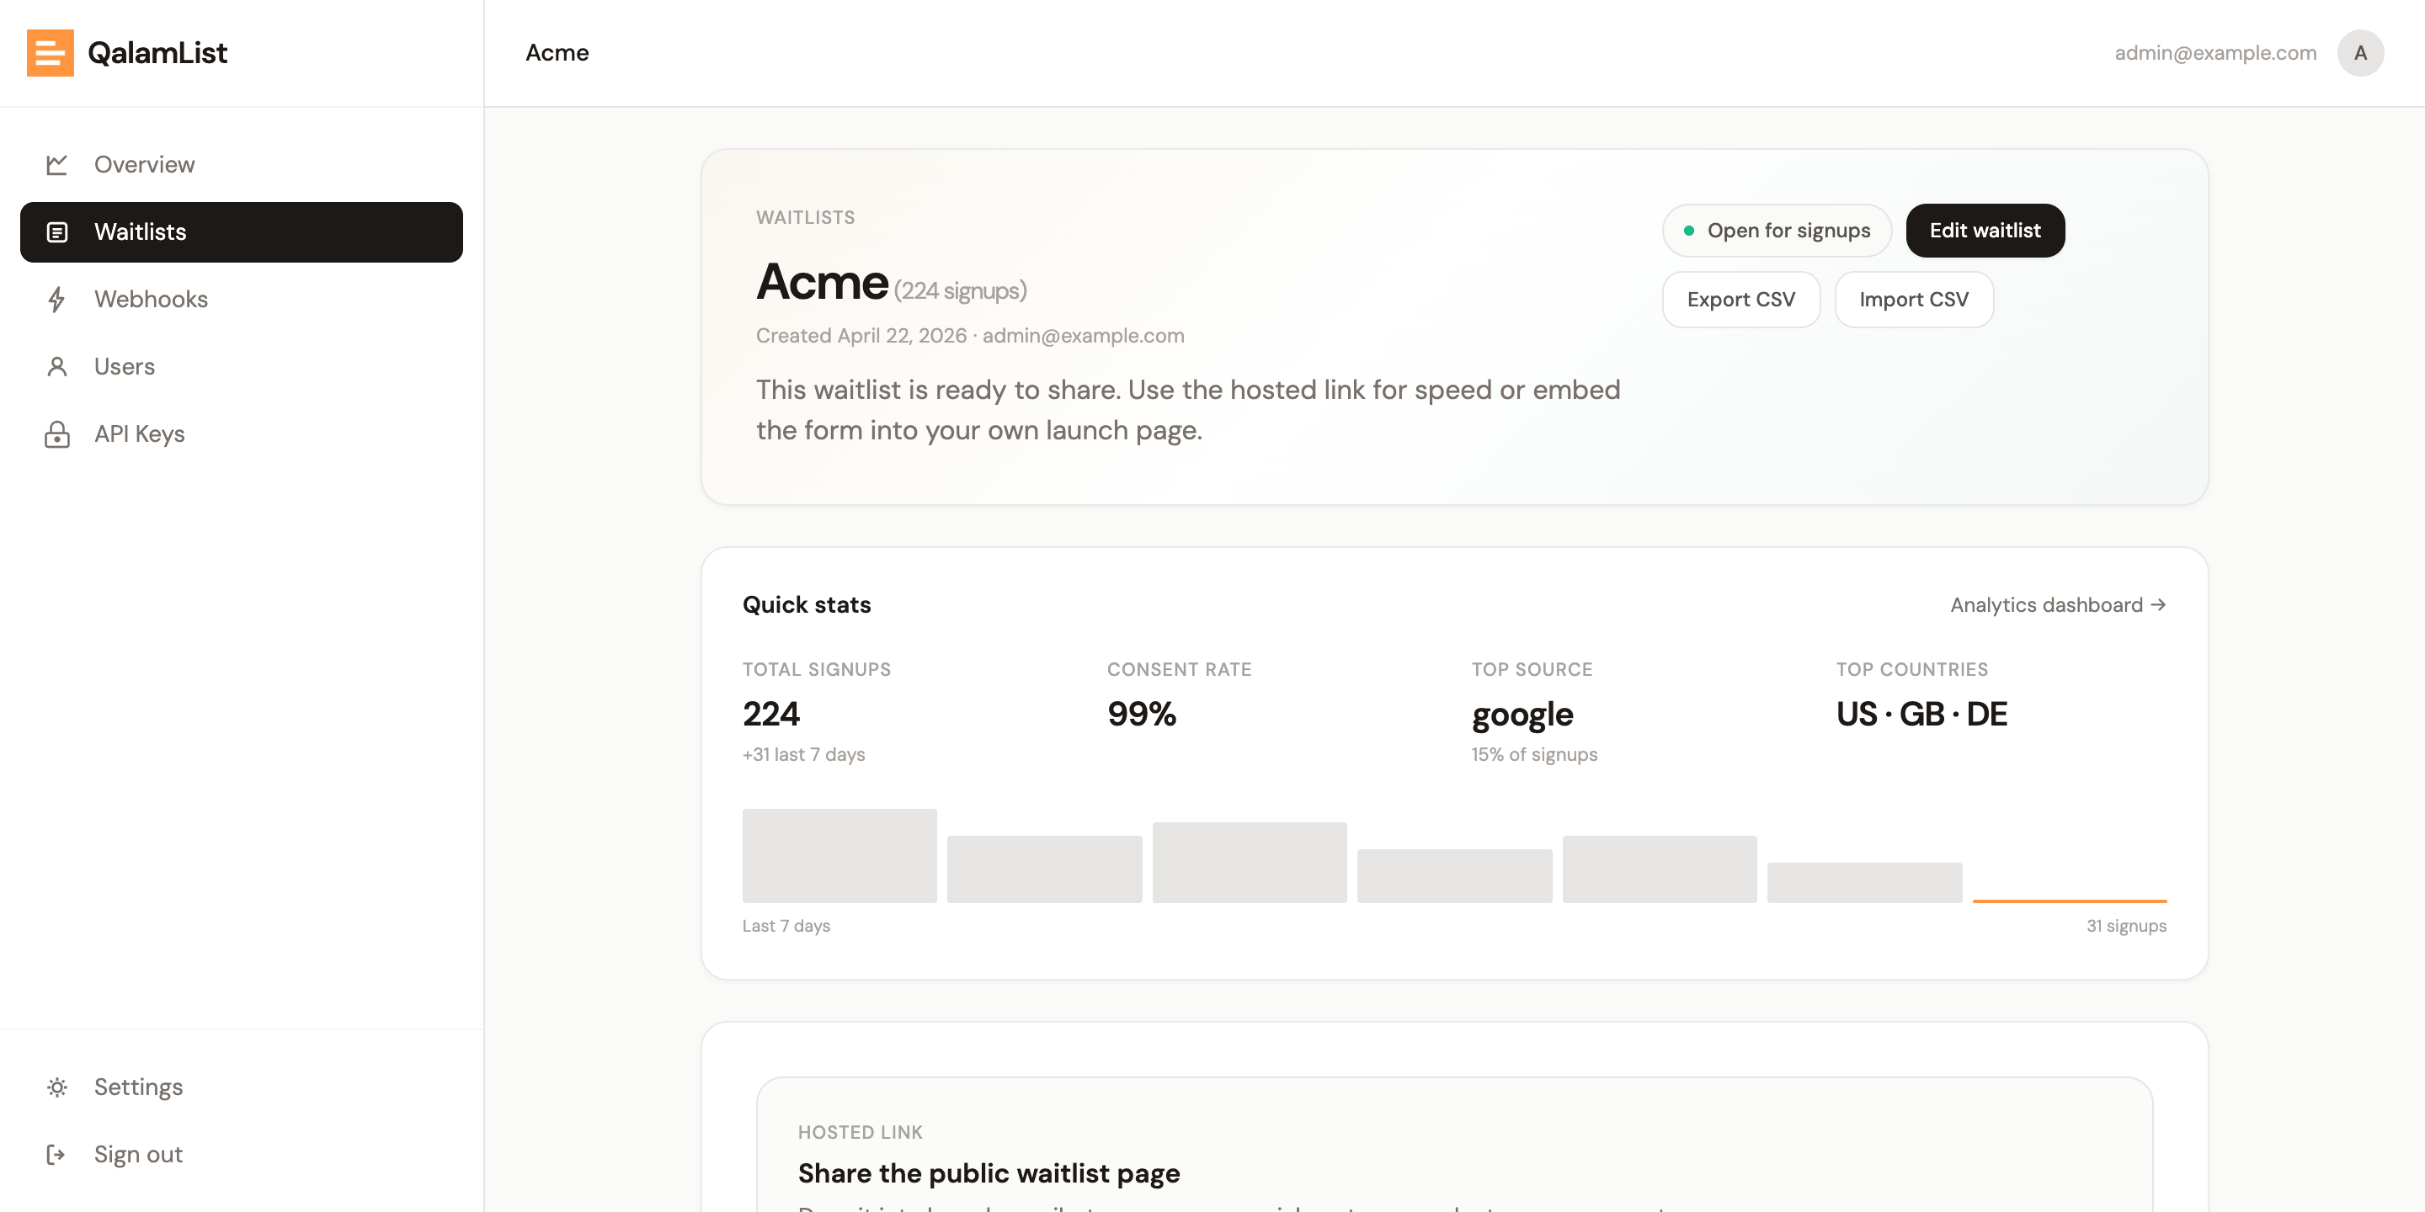The height and width of the screenshot is (1212, 2425).
Task: Click the 15% of signups text
Action: coord(1534,755)
